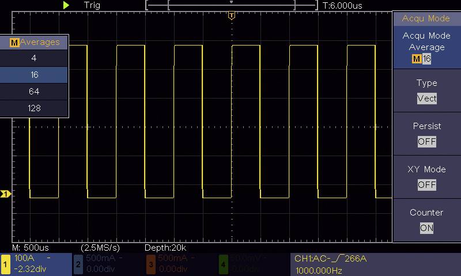Select the channel 3 badge
This screenshot has height=276, width=461.
150,264
